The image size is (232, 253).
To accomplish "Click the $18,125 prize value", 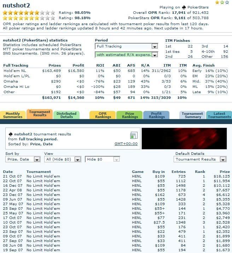I will (x=222, y=176).
